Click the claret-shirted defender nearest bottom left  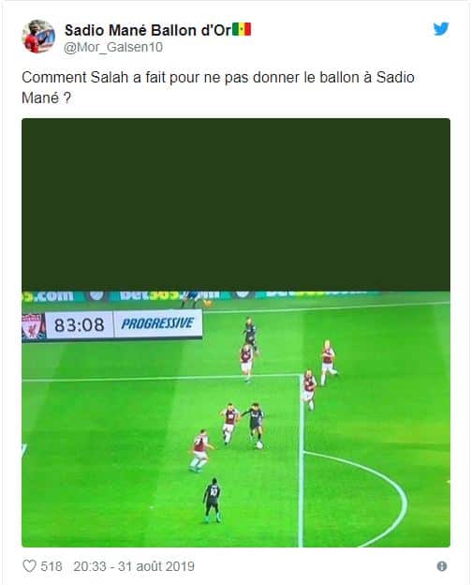[x=200, y=451]
